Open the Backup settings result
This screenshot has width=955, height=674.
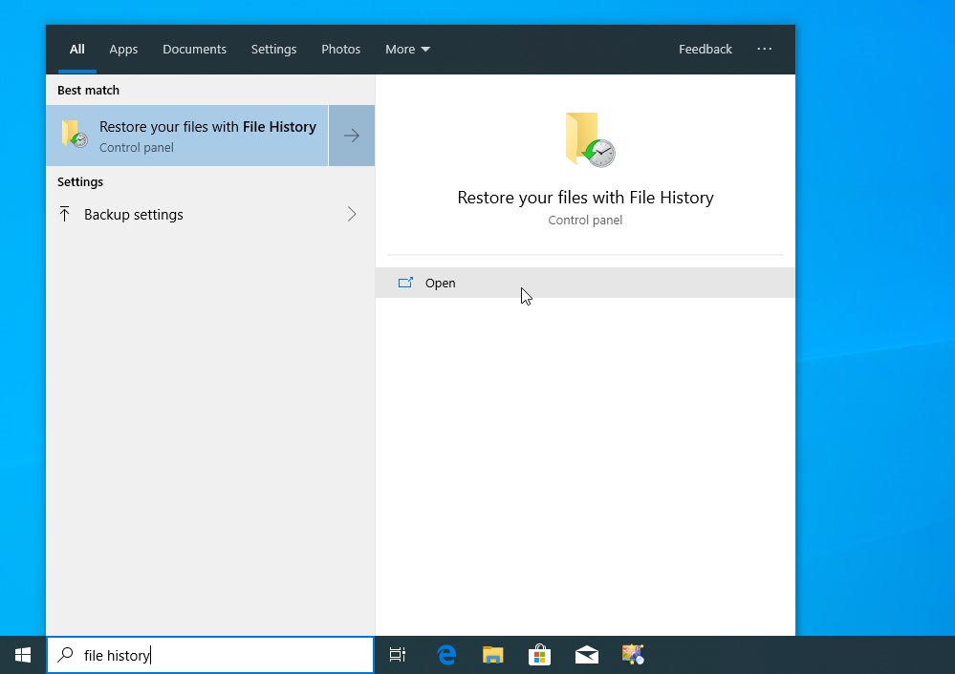(x=210, y=214)
